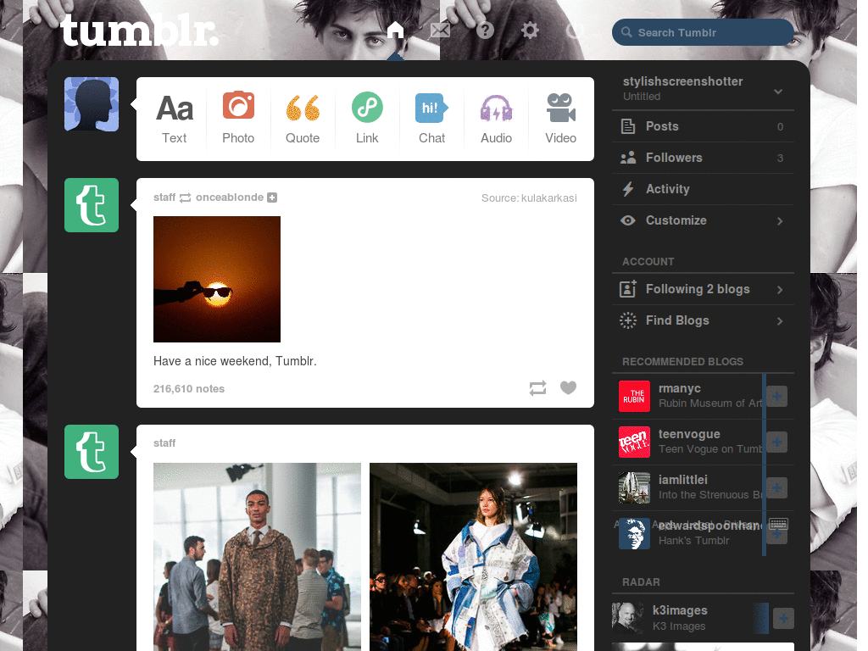Create a new Video post
This screenshot has height=651, width=868.
point(561,119)
